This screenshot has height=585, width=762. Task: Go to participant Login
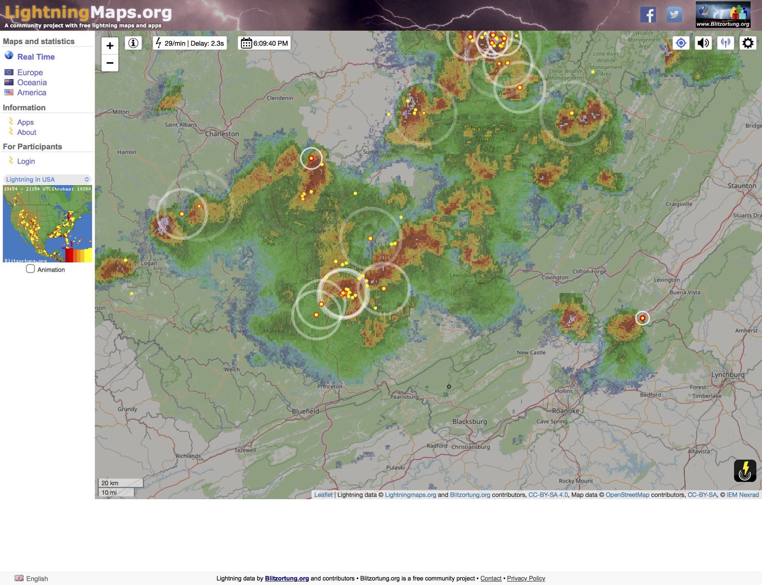(x=26, y=161)
